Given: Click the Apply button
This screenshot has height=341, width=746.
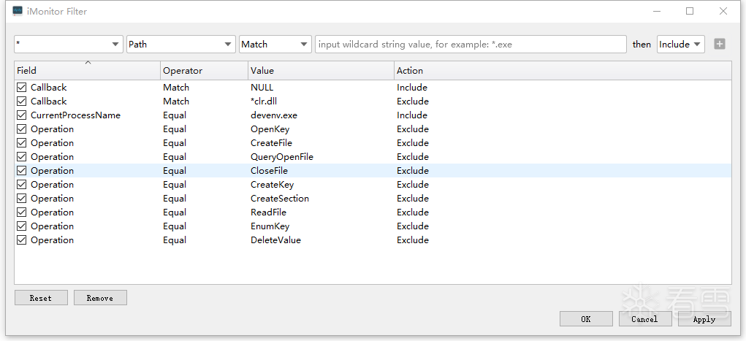Looking at the screenshot, I should point(704,319).
